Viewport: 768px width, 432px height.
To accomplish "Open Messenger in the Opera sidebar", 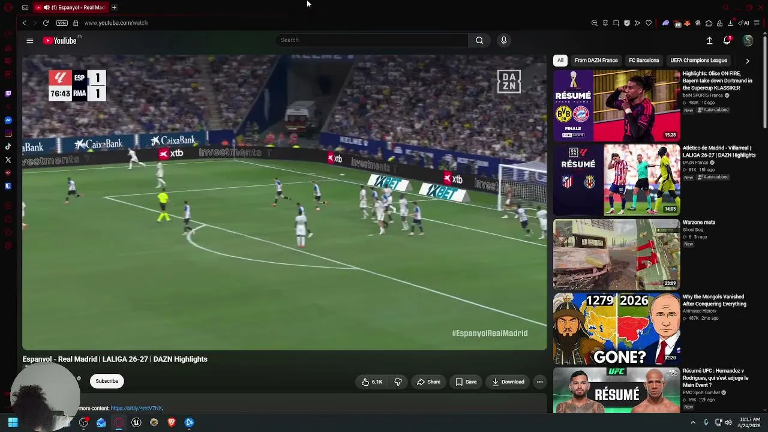I will (x=8, y=120).
